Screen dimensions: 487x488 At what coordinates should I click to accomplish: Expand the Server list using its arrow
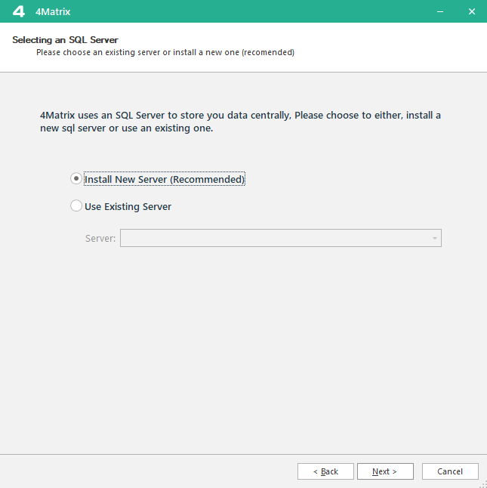point(434,239)
